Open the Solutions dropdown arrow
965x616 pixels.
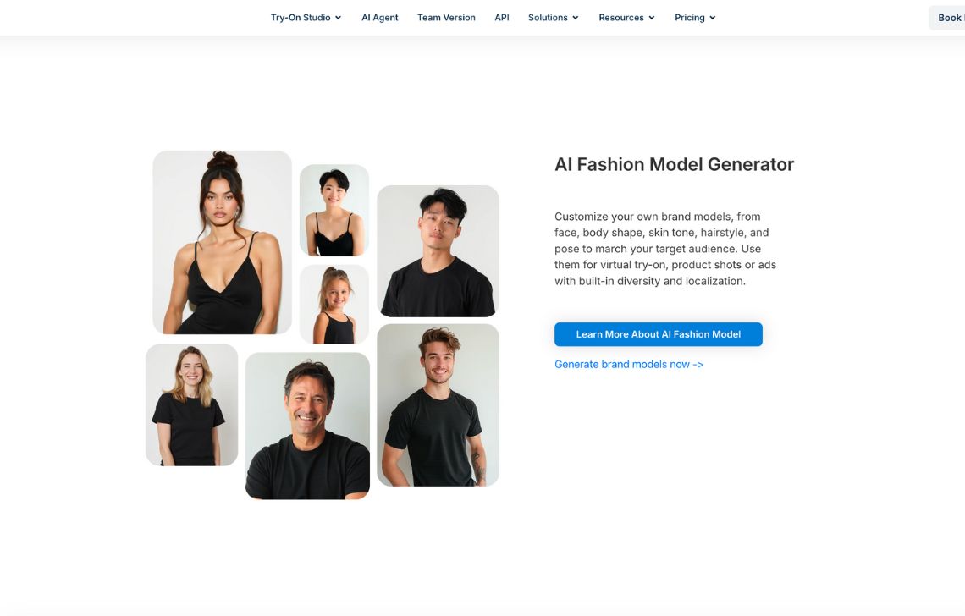[576, 18]
